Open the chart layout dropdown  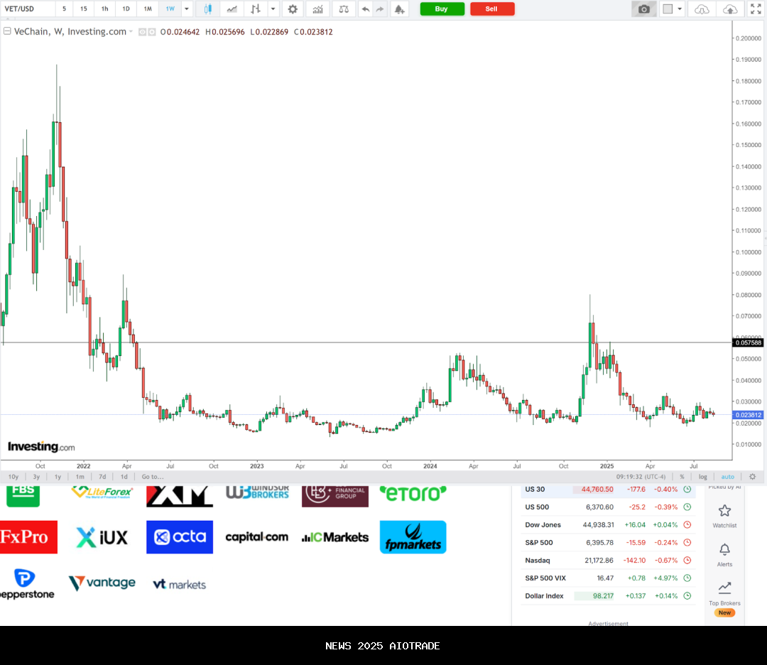click(680, 9)
